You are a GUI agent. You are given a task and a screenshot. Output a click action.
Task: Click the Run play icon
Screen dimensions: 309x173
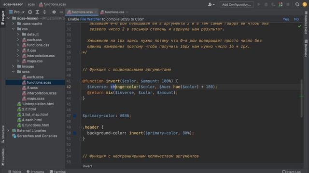(x=259, y=4)
